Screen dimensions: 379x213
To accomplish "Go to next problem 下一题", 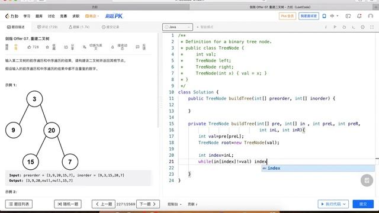I will 148,204.
